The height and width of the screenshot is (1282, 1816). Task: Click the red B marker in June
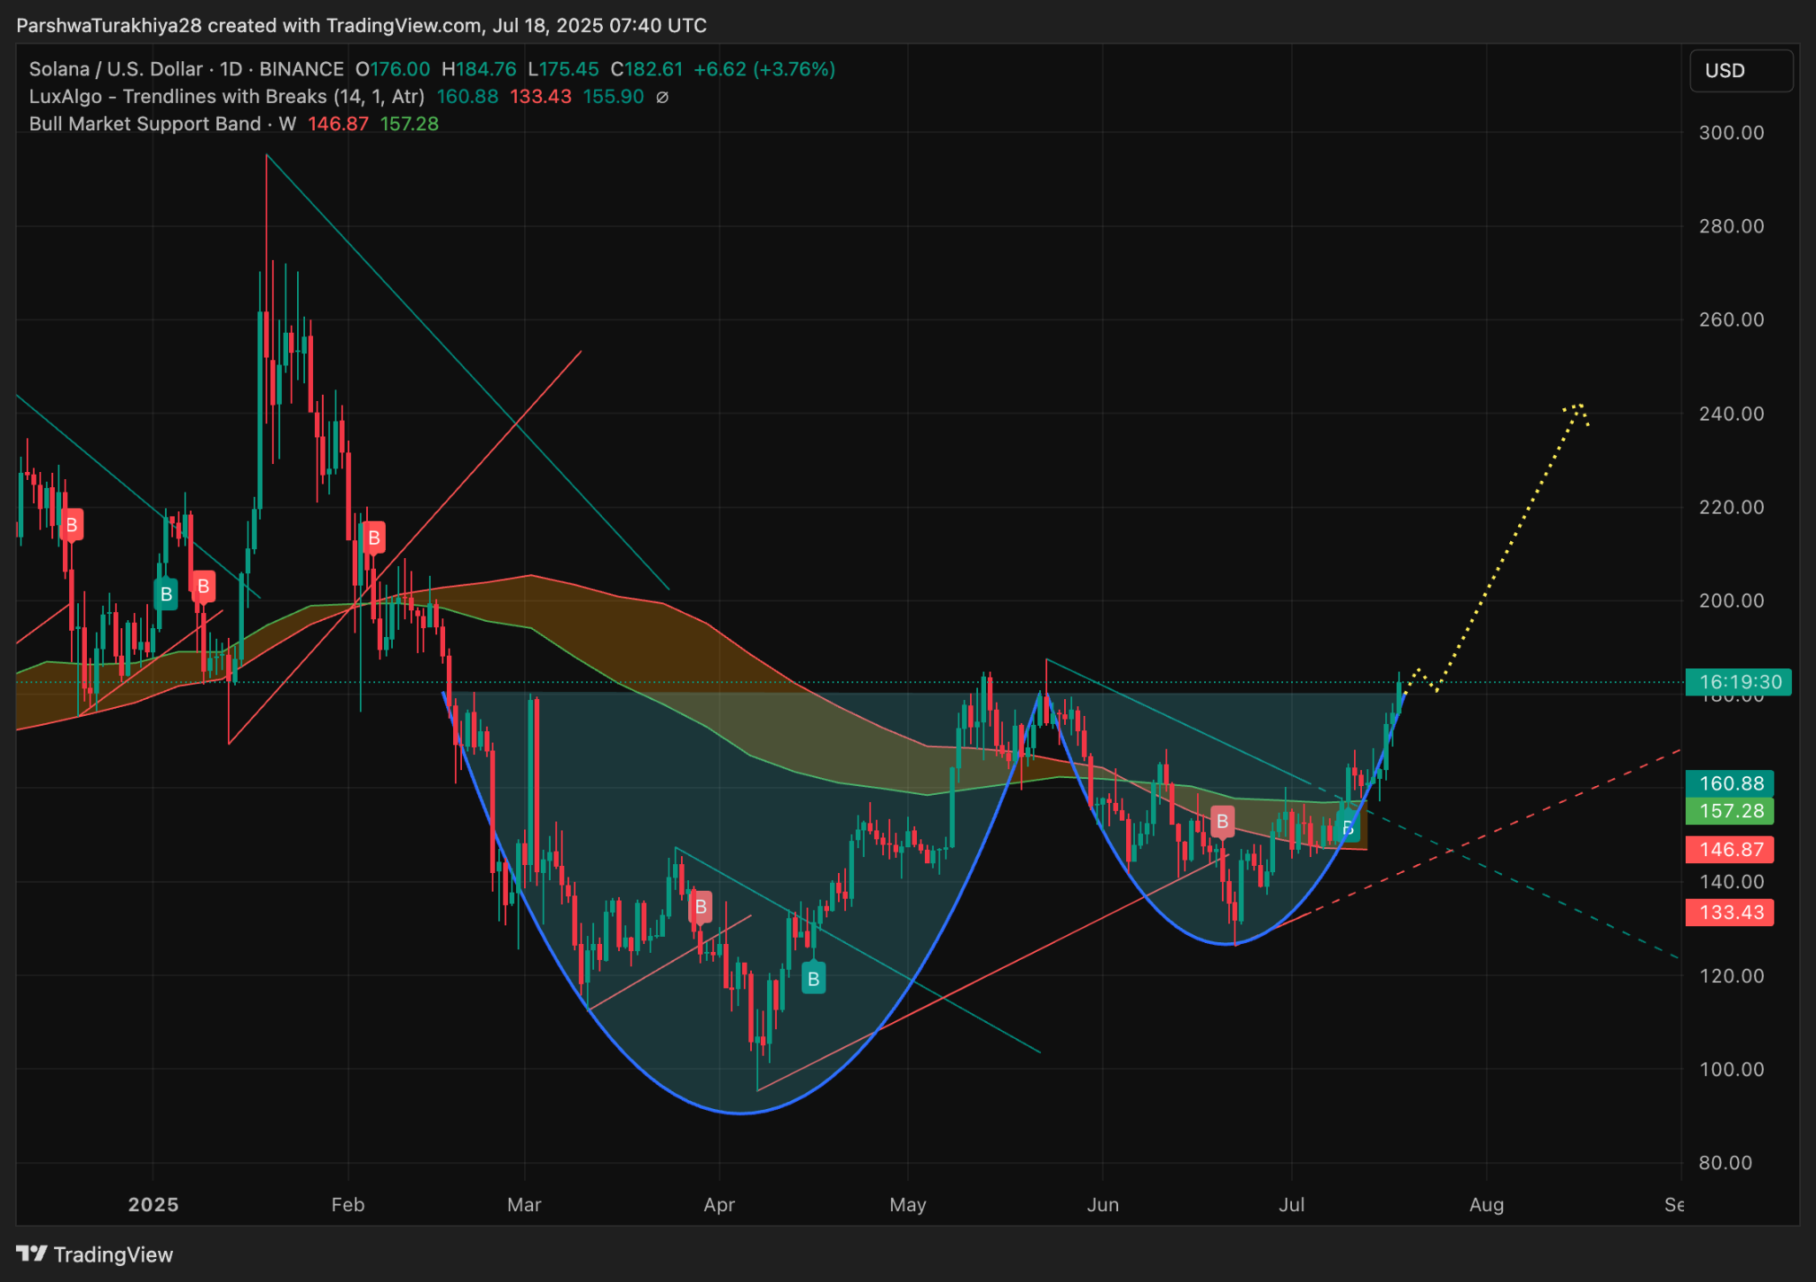pos(1222,822)
